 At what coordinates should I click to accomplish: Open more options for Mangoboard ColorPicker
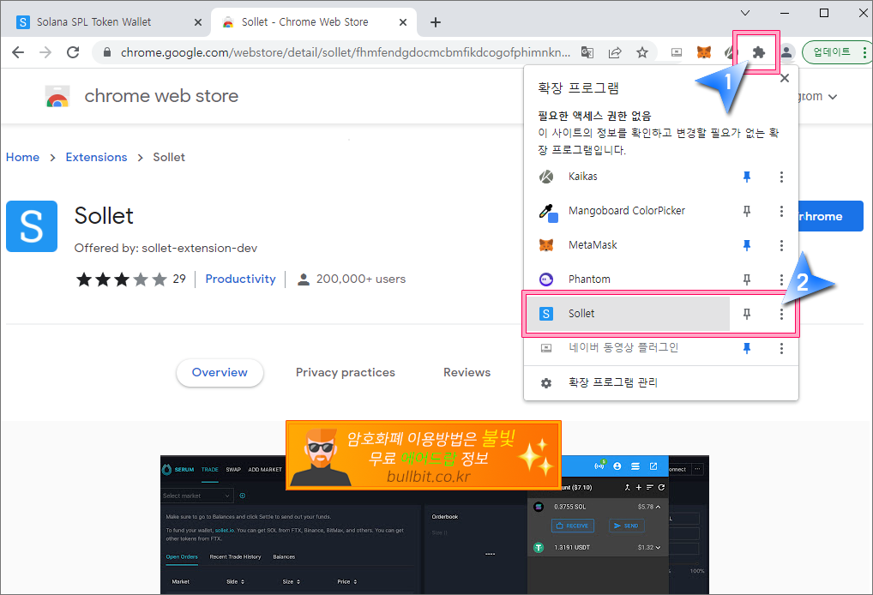click(781, 211)
